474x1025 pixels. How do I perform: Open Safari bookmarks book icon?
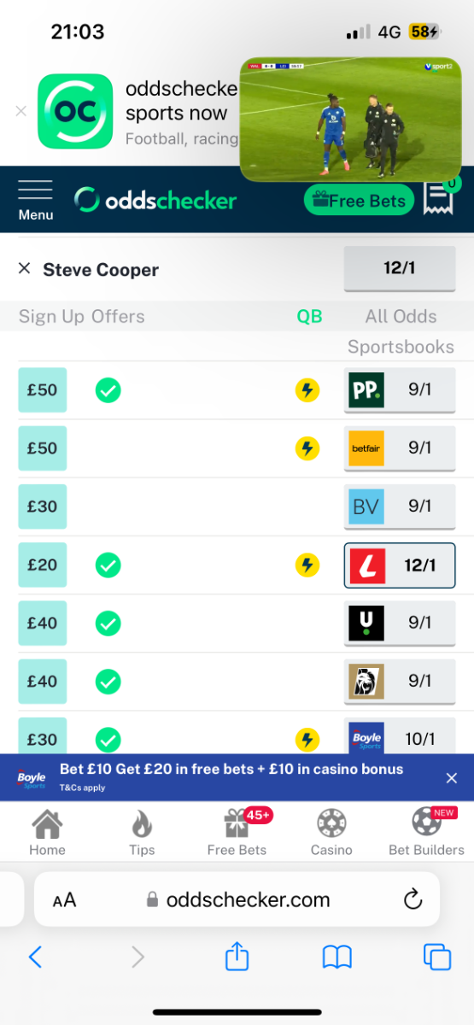[337, 958]
